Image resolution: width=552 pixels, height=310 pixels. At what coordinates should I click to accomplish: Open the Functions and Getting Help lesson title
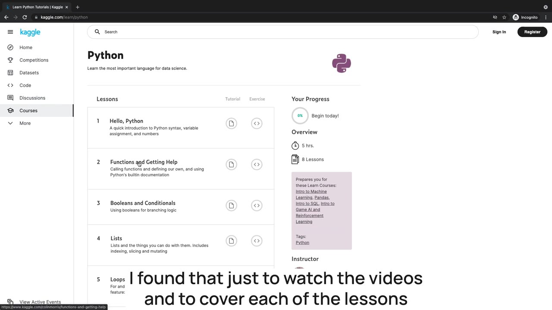(x=144, y=162)
